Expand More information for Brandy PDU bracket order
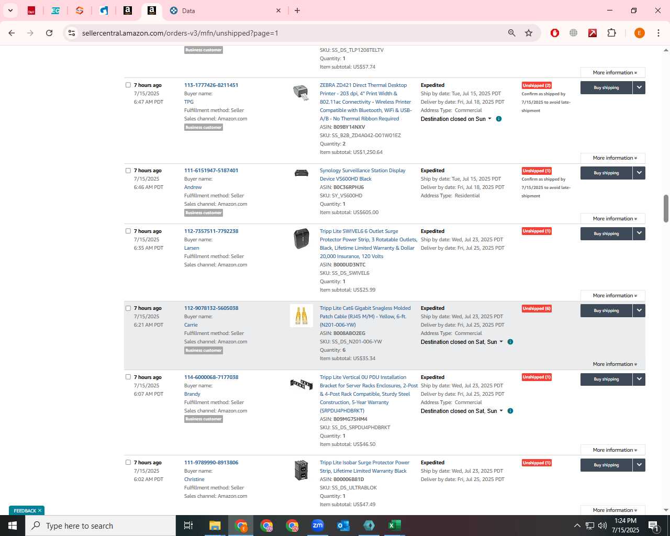The width and height of the screenshot is (670, 536). 612,450
